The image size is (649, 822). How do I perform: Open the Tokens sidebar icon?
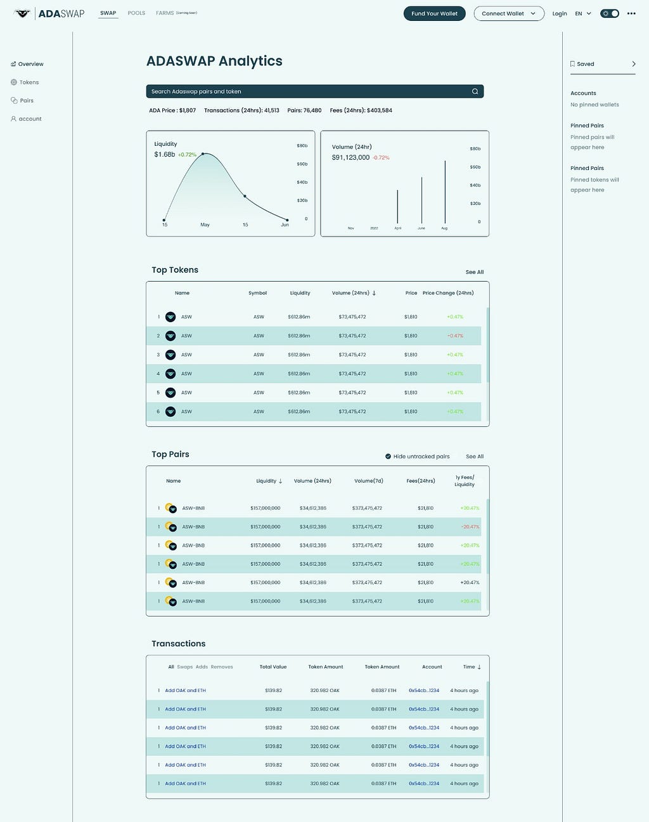tap(13, 82)
